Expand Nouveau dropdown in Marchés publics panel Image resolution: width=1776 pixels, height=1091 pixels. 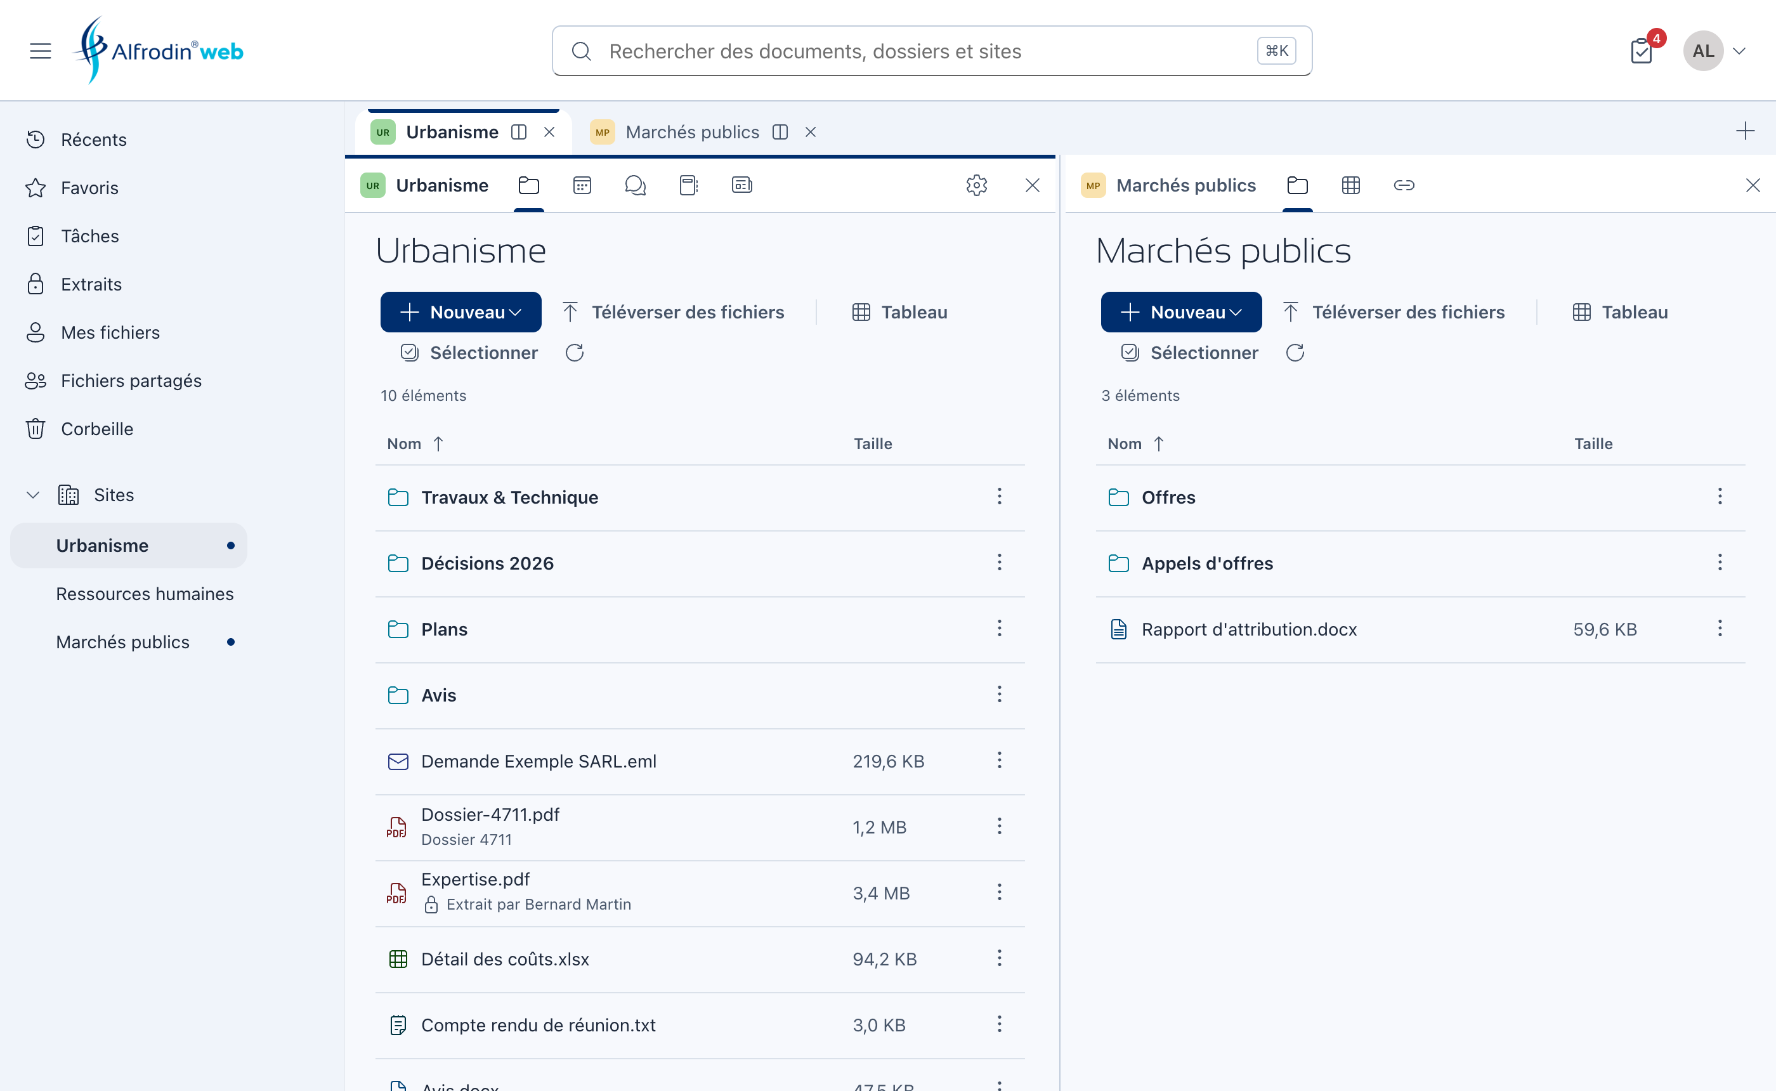click(x=1182, y=313)
